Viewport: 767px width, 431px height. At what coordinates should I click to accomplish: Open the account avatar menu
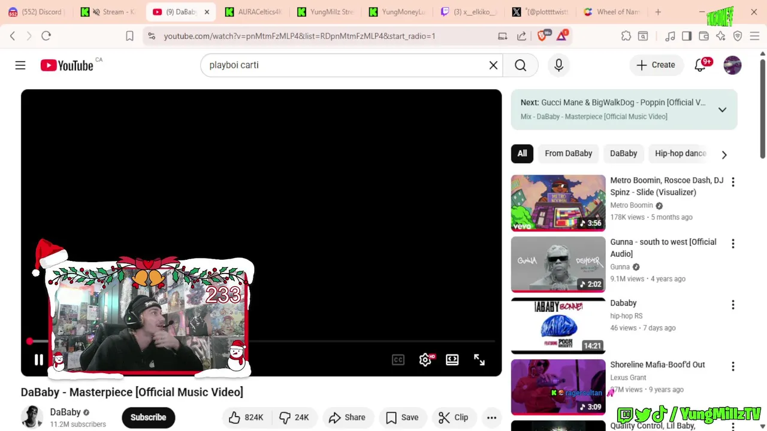click(732, 65)
